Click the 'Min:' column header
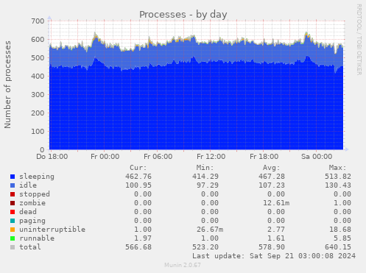 click(205, 168)
